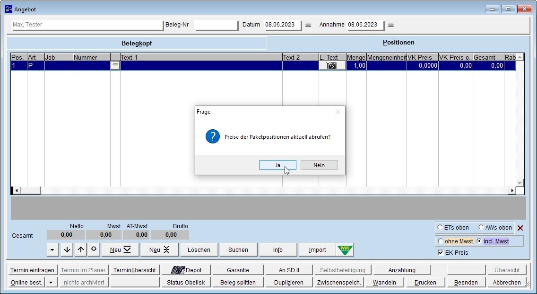Image resolution: width=537 pixels, height=294 pixels.
Task: Move position up with the up arrow
Action: (x=80, y=249)
